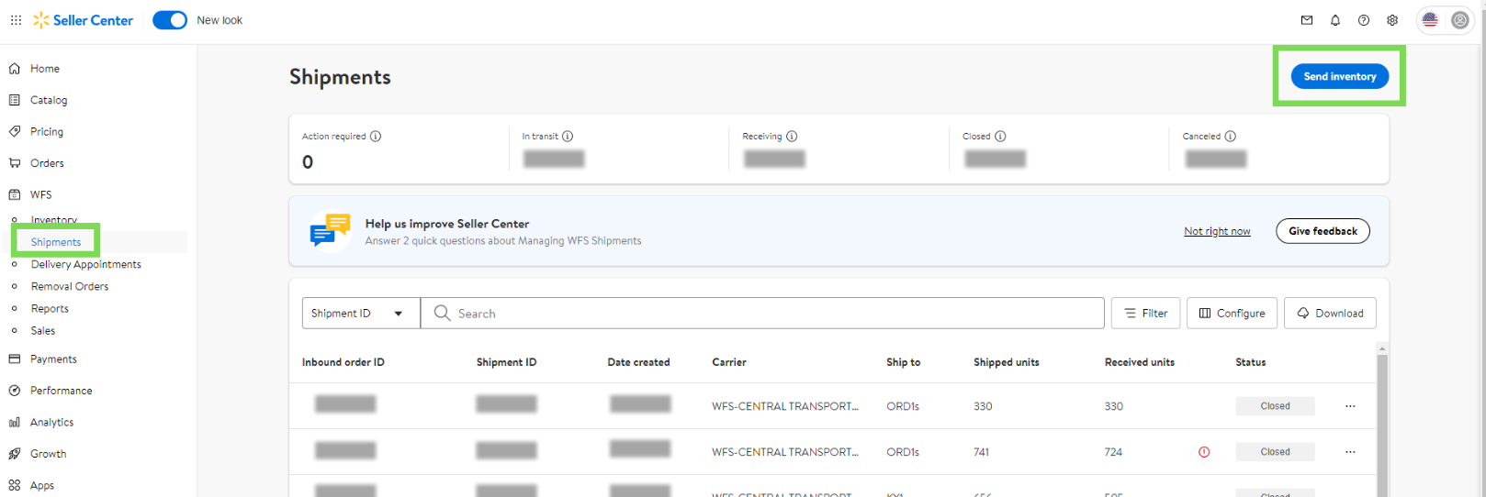Open the Filter options
The height and width of the screenshot is (497, 1486).
click(1145, 313)
